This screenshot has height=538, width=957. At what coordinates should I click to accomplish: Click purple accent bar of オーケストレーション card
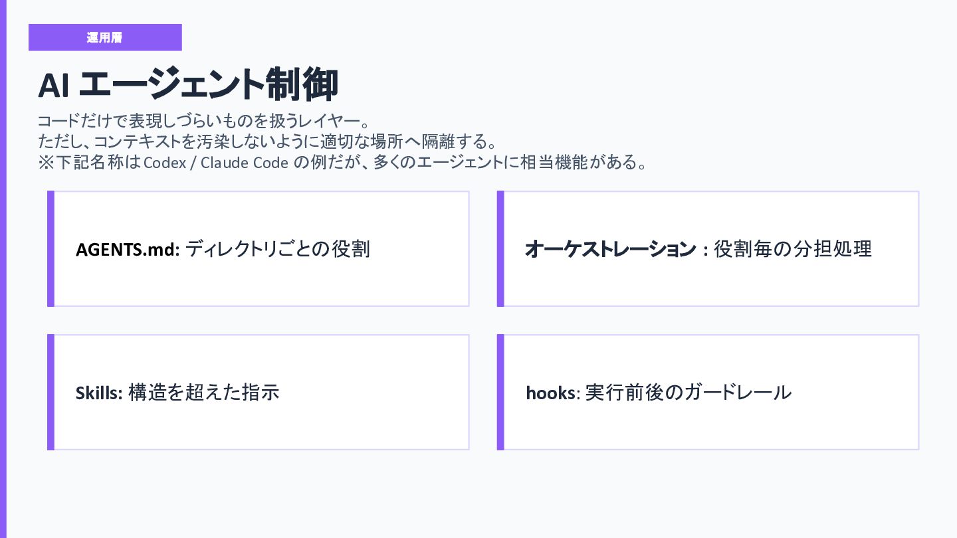tap(500, 249)
